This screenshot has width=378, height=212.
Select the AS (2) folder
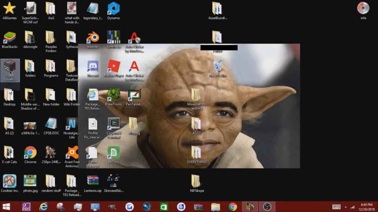point(9,126)
